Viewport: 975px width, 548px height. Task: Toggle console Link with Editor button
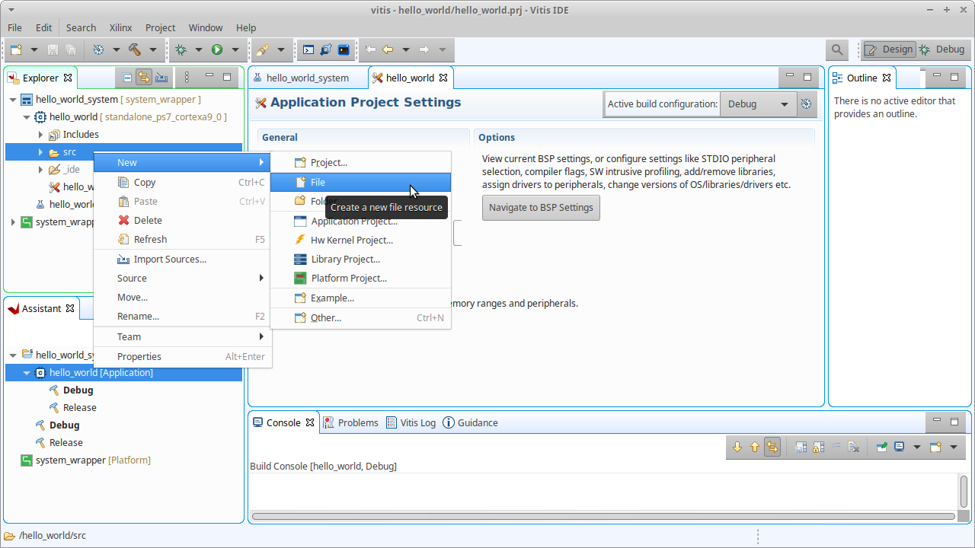tap(772, 447)
